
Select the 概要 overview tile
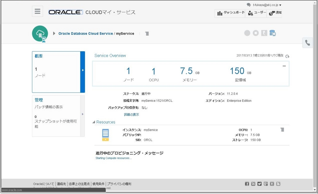(56, 72)
